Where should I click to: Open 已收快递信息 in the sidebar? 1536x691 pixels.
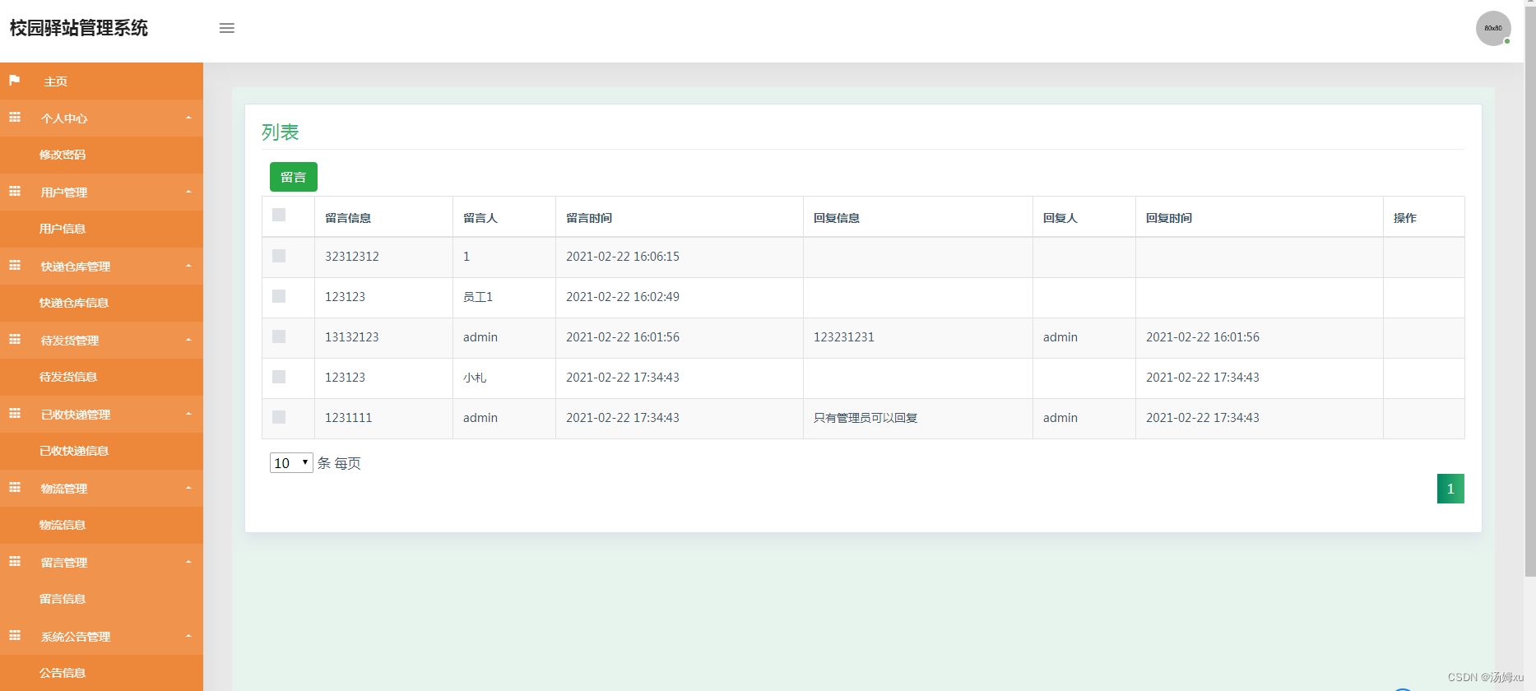pos(101,451)
